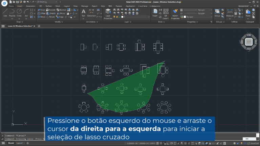Screen dimensions: 260x146
Task: Switch to the Layout1 tab
Action: point(20,143)
